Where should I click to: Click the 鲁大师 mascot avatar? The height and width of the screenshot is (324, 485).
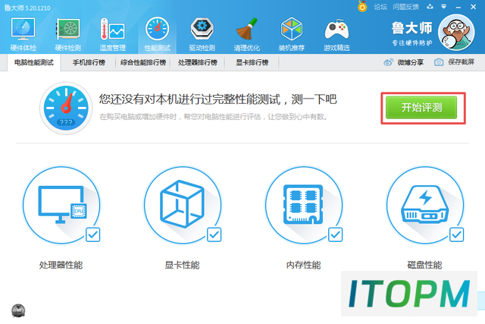pos(456,33)
